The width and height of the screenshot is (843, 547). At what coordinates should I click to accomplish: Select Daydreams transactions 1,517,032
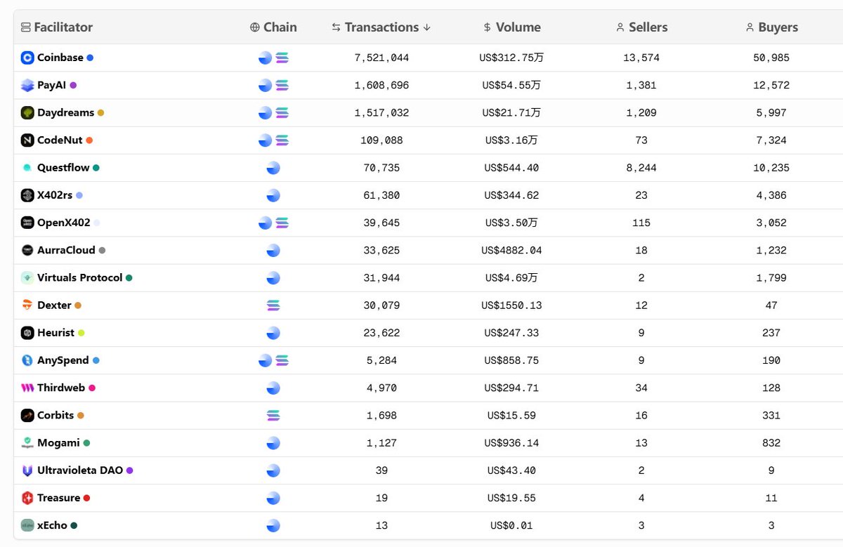pyautogui.click(x=381, y=112)
